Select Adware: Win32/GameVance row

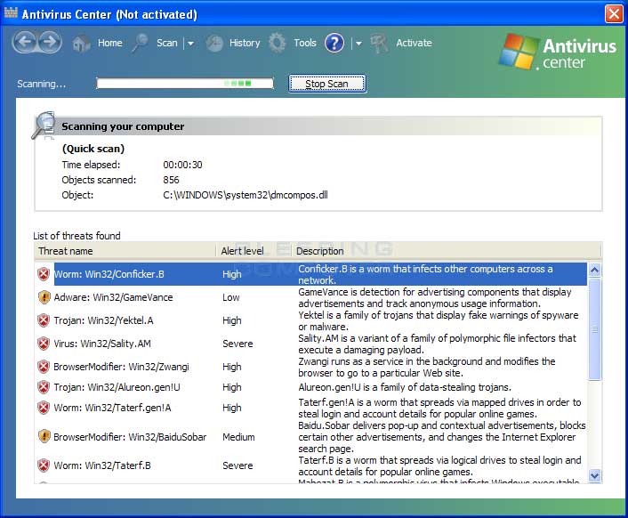point(311,297)
